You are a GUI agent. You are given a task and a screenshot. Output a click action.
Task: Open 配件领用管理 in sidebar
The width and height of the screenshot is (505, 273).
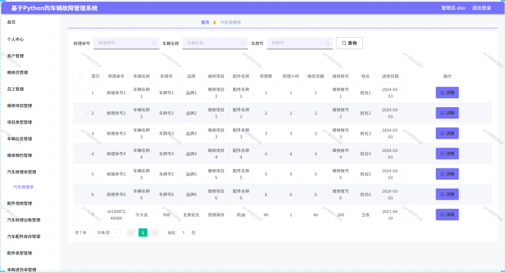point(20,203)
